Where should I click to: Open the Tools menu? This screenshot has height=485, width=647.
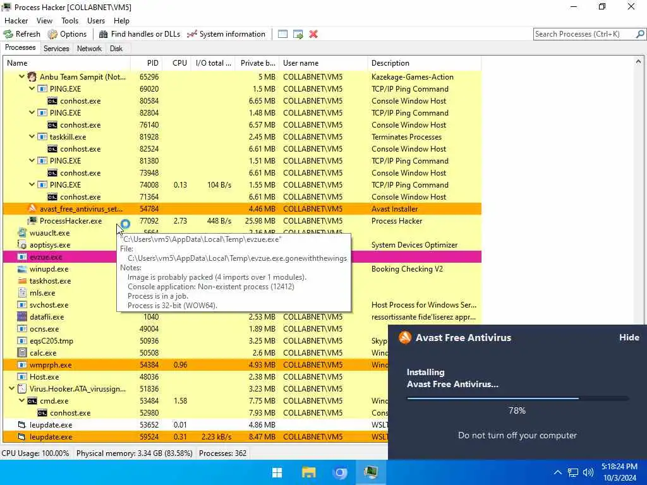point(70,21)
